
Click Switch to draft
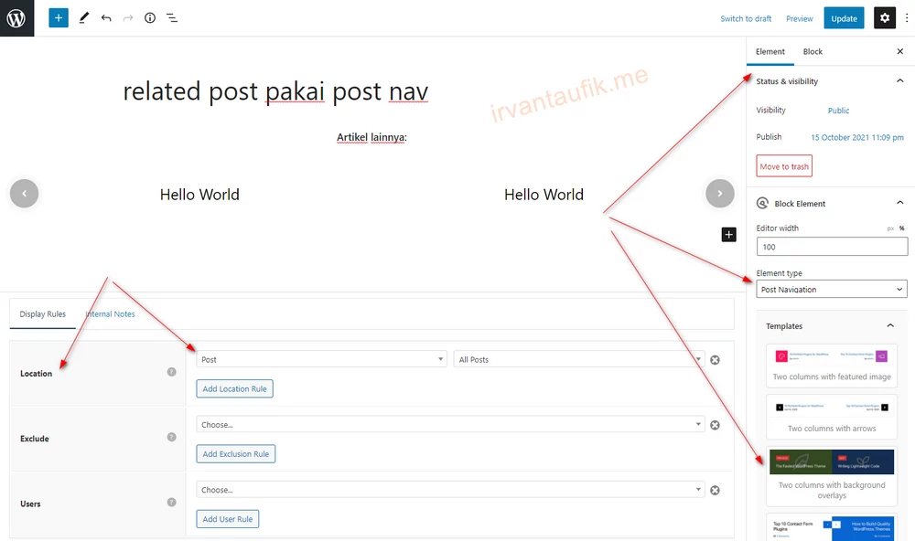click(746, 18)
